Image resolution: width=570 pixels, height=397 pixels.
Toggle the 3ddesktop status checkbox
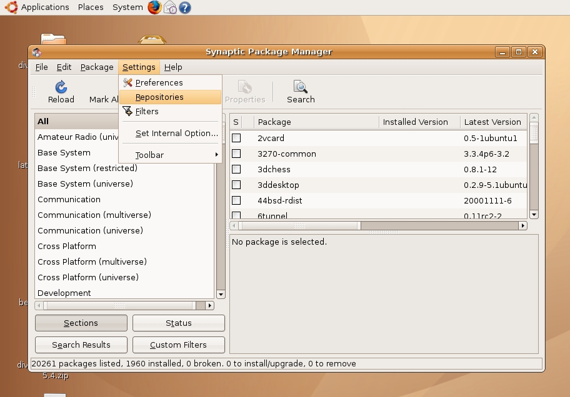(236, 185)
